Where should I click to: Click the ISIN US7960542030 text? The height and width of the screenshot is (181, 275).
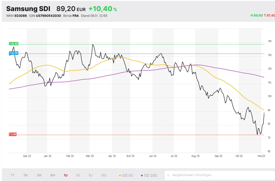(45, 16)
